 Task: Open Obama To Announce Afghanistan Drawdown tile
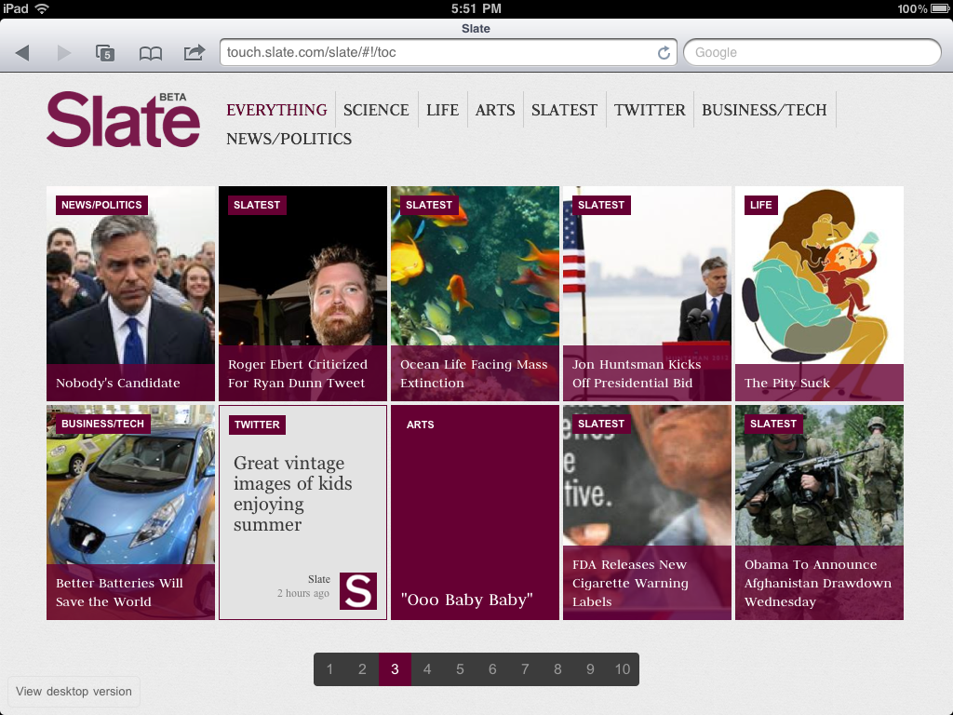click(x=819, y=513)
